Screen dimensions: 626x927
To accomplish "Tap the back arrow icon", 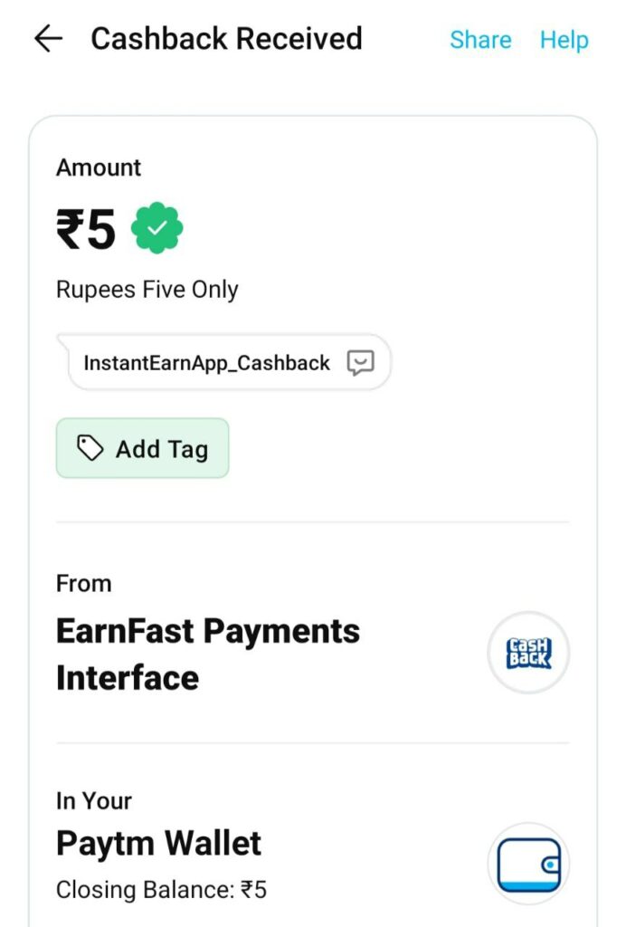I will (49, 39).
